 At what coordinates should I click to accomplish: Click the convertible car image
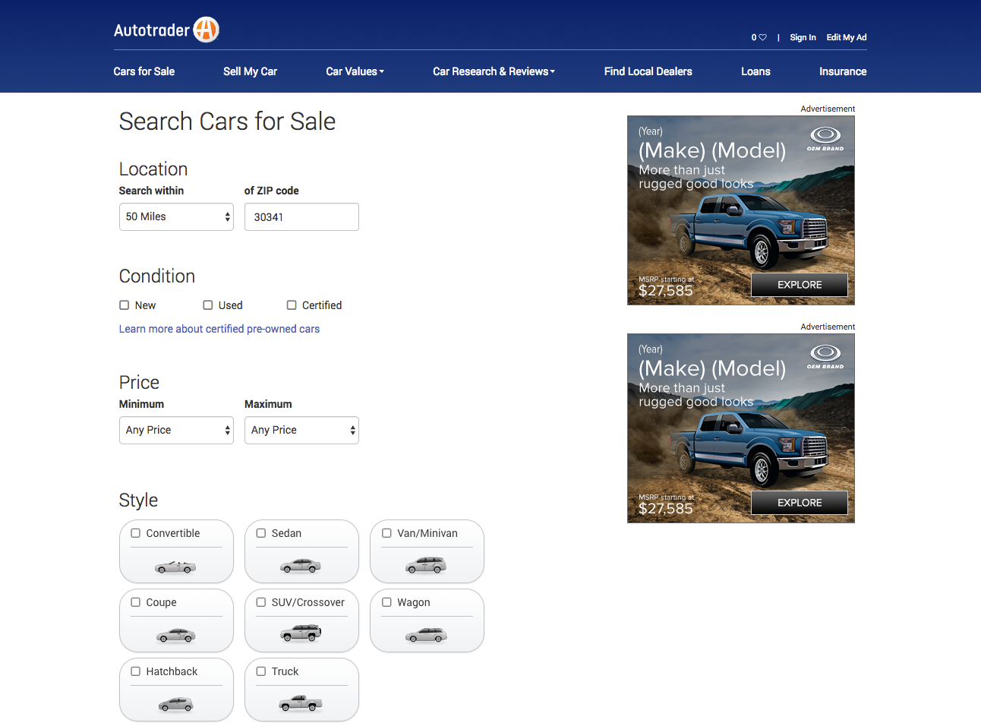175,567
